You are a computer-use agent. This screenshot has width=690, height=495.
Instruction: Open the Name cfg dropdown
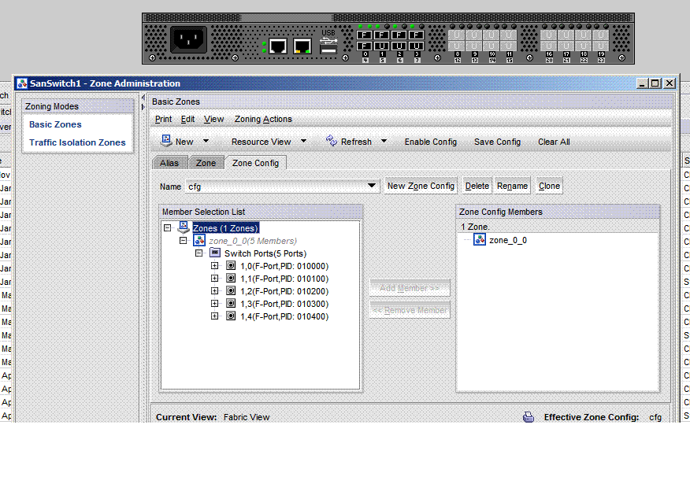point(372,186)
